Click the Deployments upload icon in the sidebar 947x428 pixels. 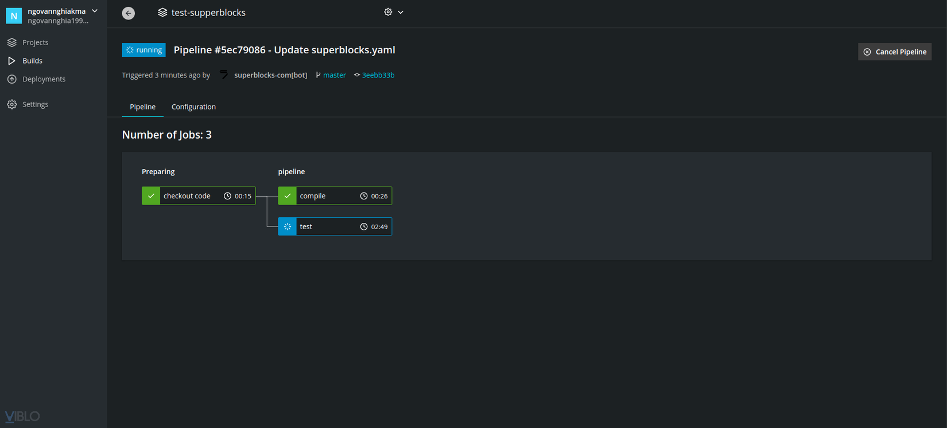point(11,79)
